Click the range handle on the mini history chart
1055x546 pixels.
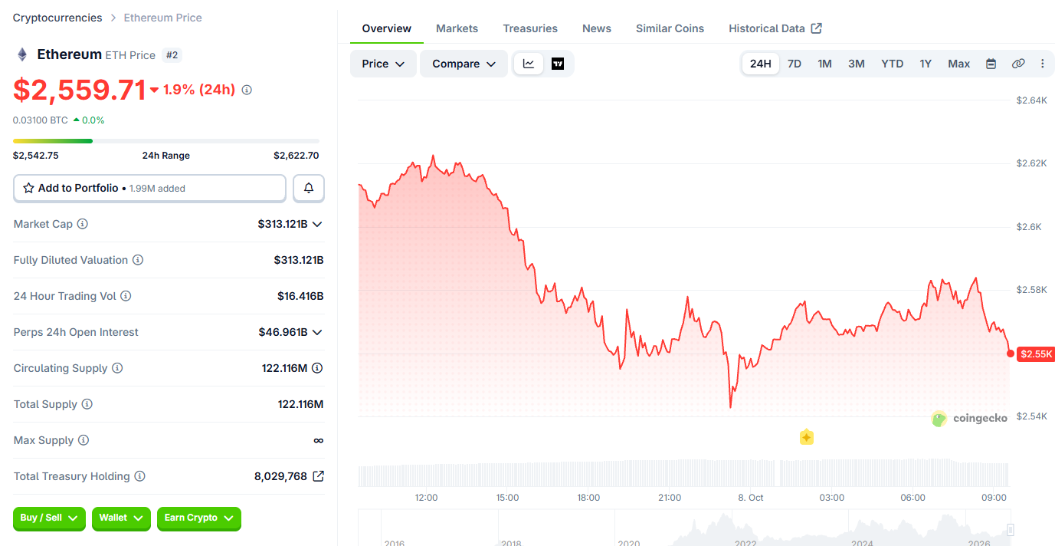(1011, 529)
